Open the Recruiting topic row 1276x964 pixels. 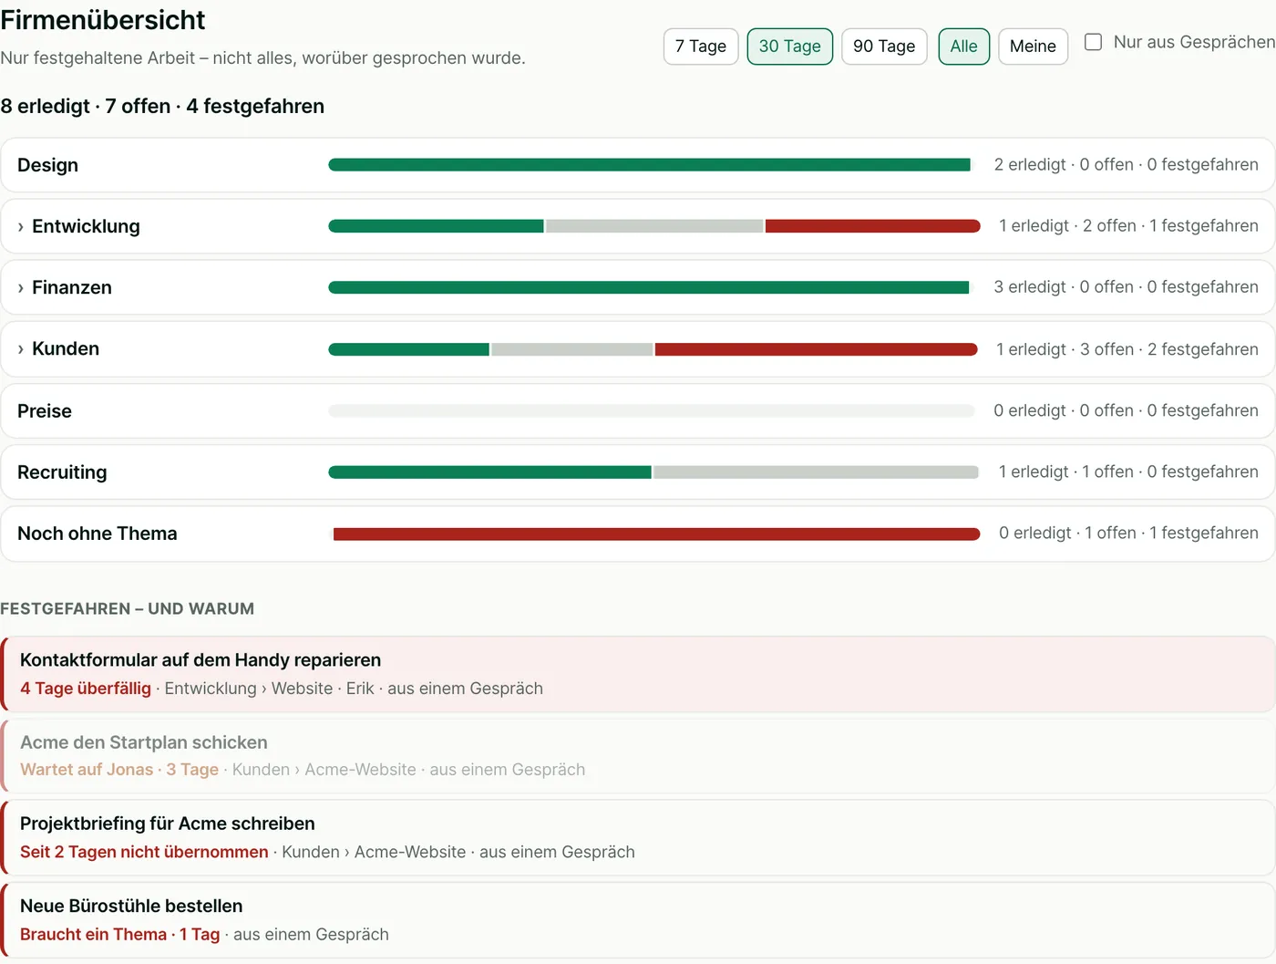coord(638,472)
